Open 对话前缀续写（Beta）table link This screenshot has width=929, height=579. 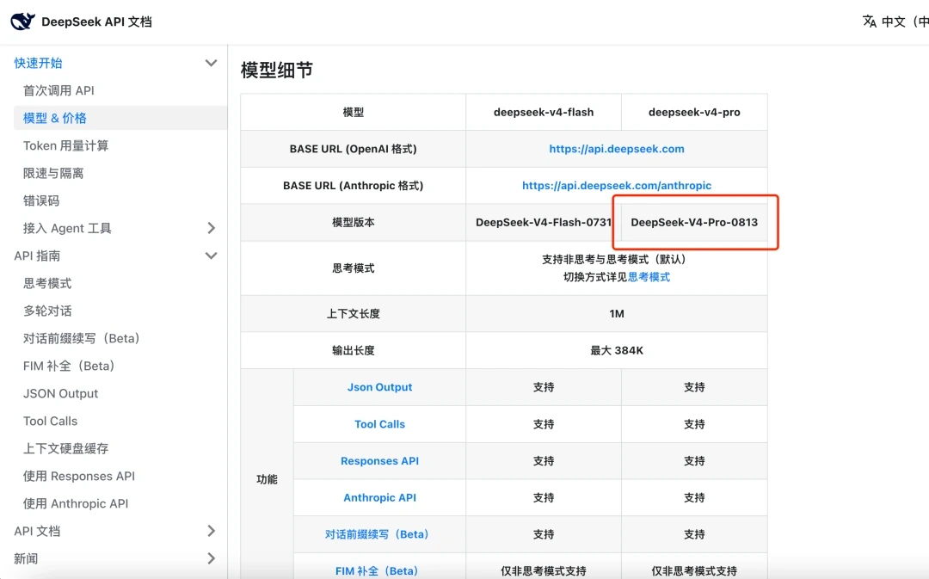(378, 534)
